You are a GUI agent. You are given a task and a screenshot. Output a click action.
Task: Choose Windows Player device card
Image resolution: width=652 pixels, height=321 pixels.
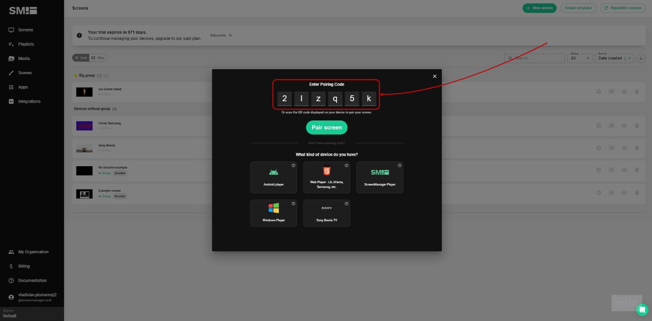pyautogui.click(x=274, y=213)
